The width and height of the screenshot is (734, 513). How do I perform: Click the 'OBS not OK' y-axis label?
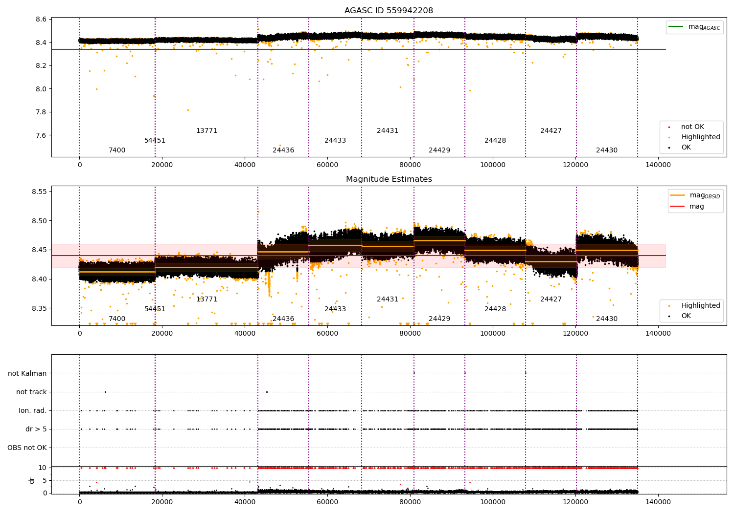click(27, 448)
